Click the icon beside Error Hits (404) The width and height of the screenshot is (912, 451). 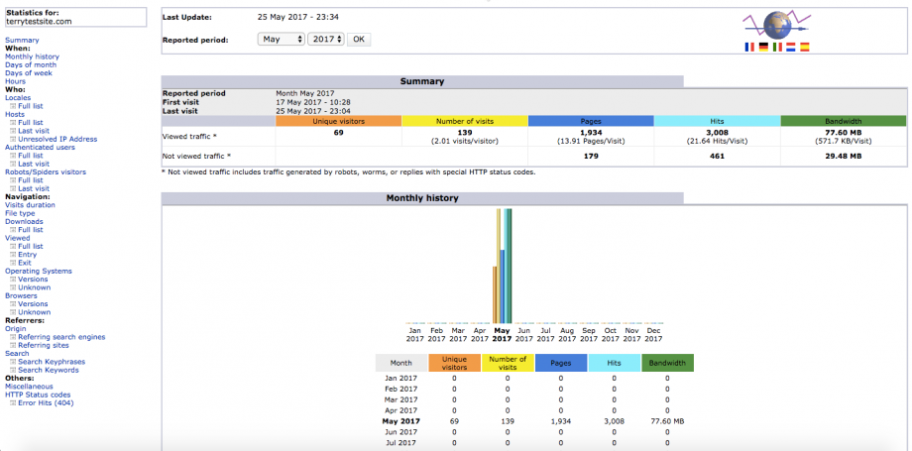coord(13,403)
